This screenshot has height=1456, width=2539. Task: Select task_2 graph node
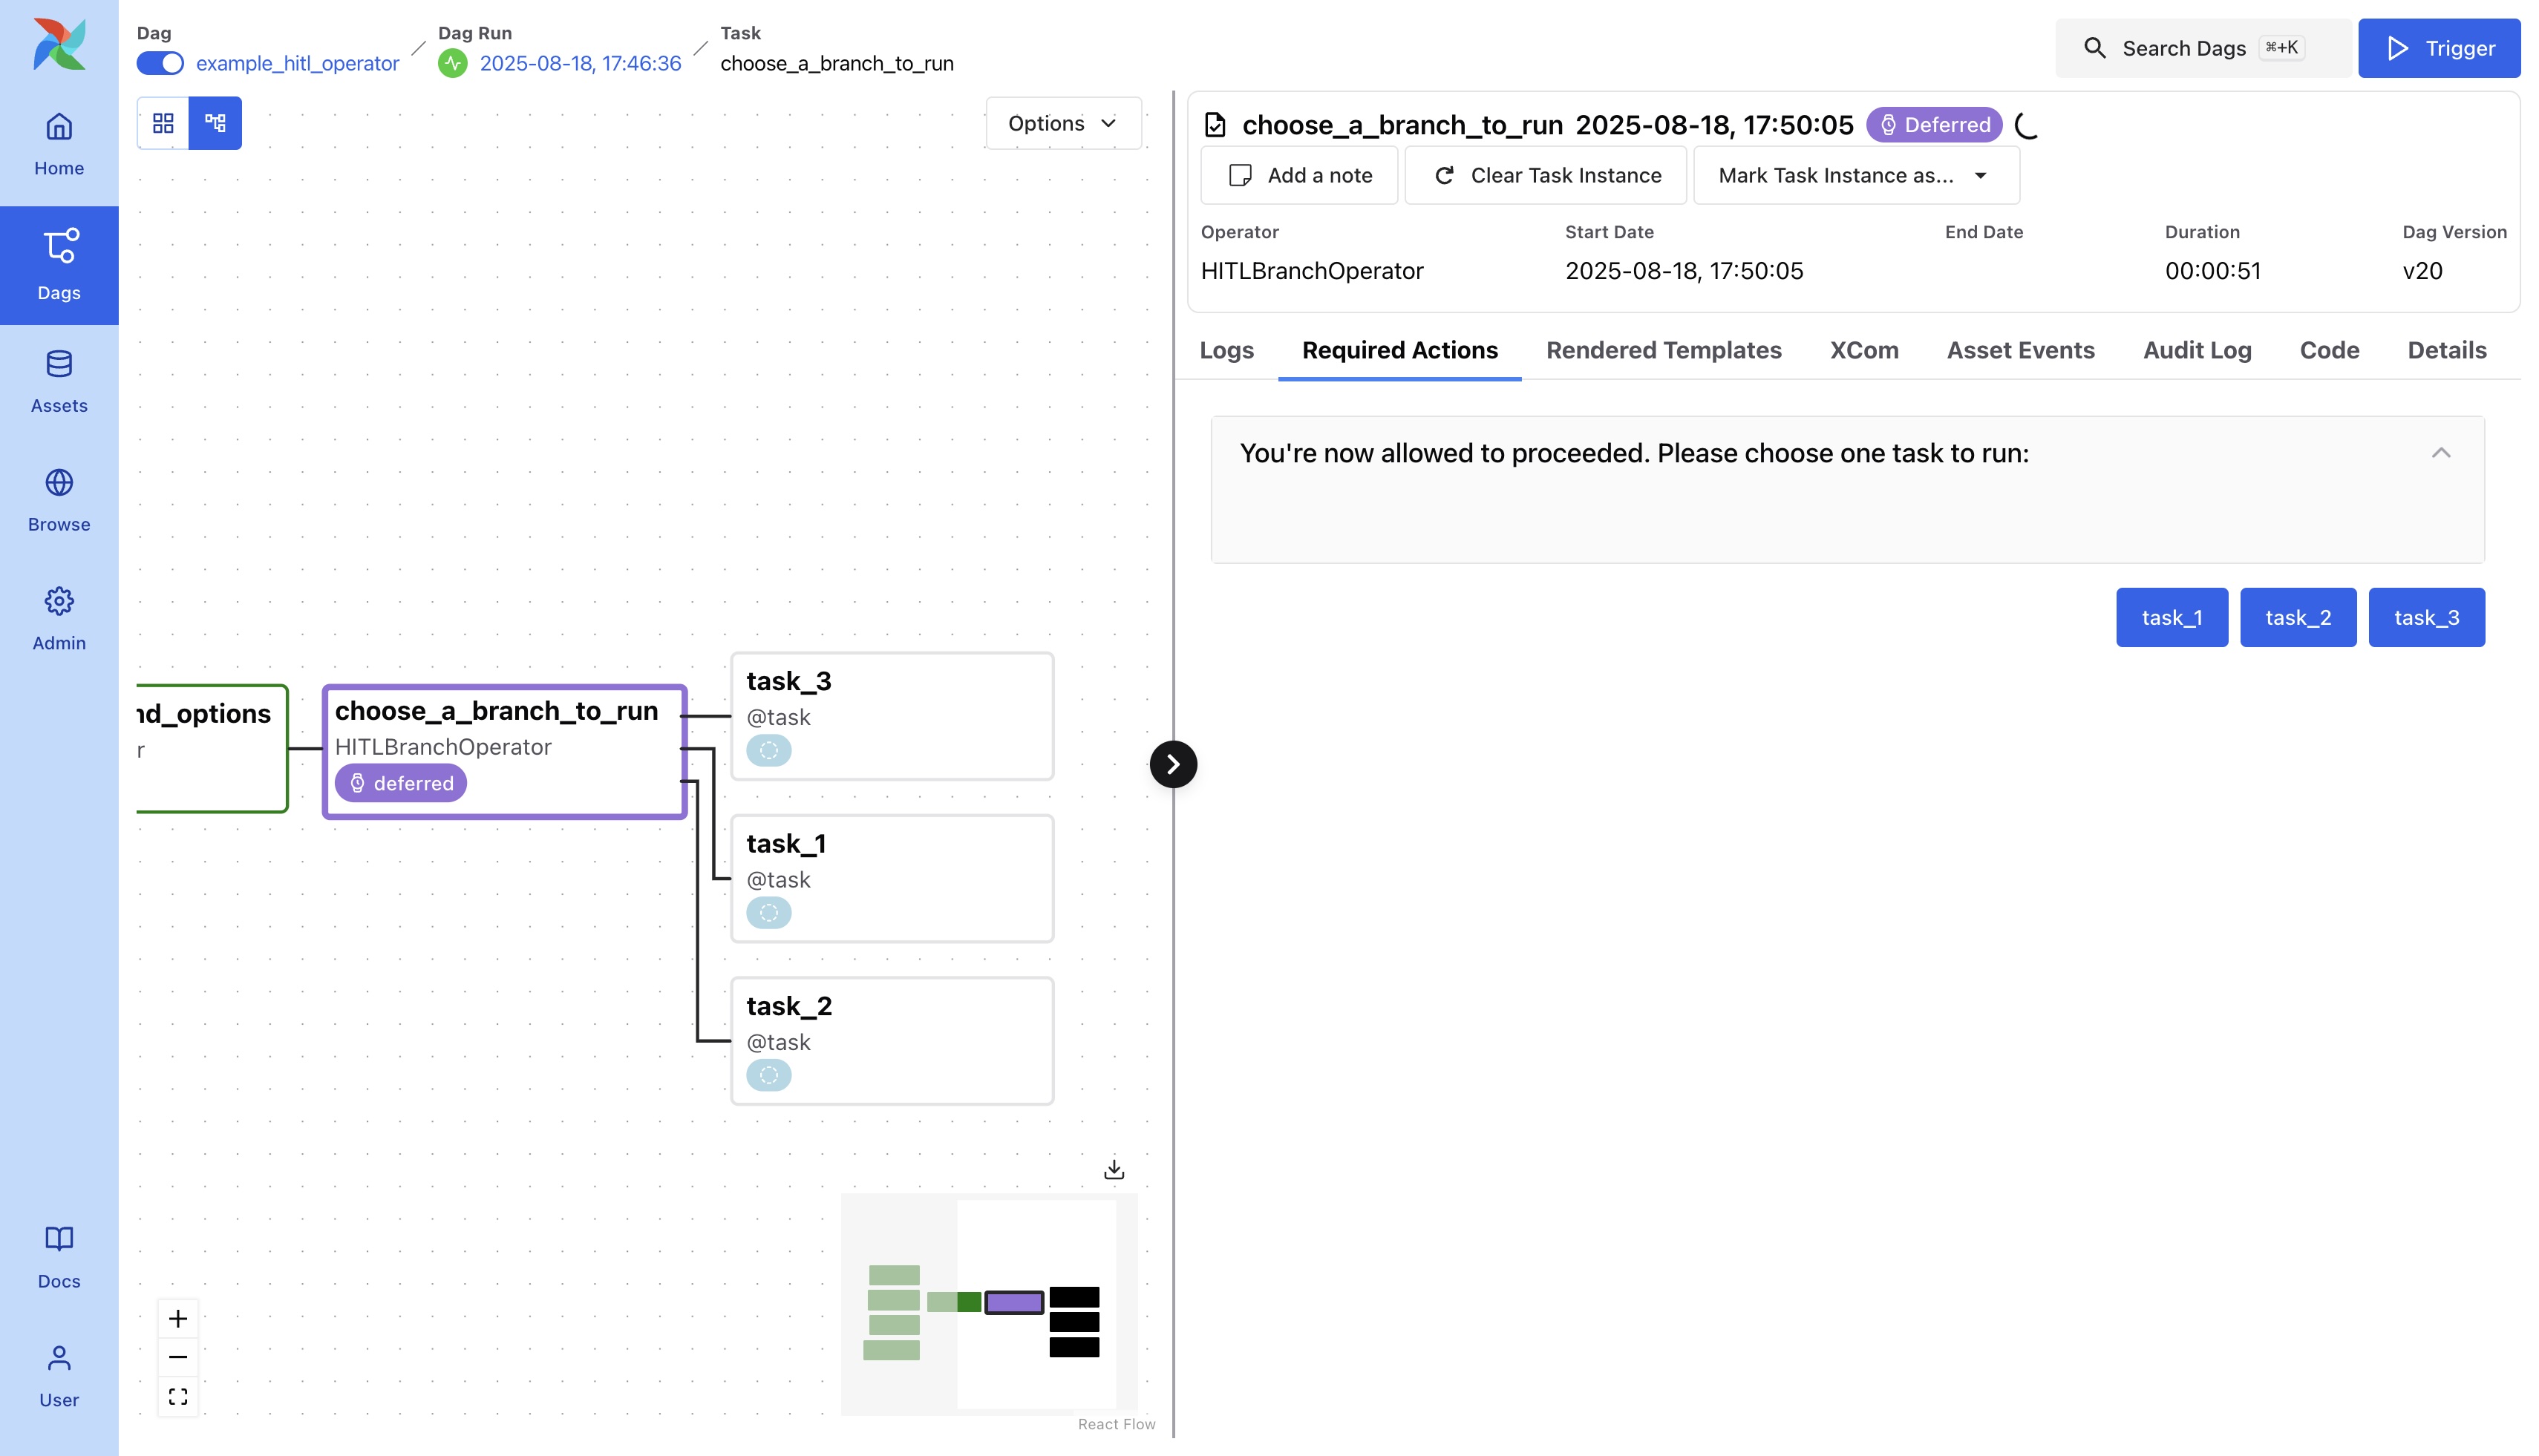(x=892, y=1041)
